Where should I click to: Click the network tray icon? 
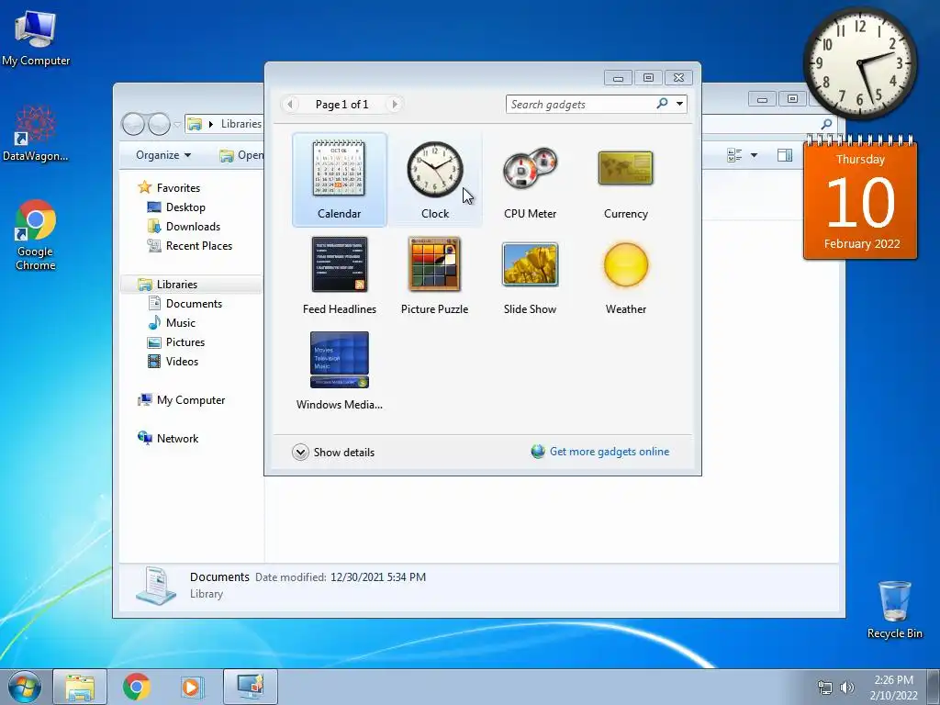(x=825, y=688)
